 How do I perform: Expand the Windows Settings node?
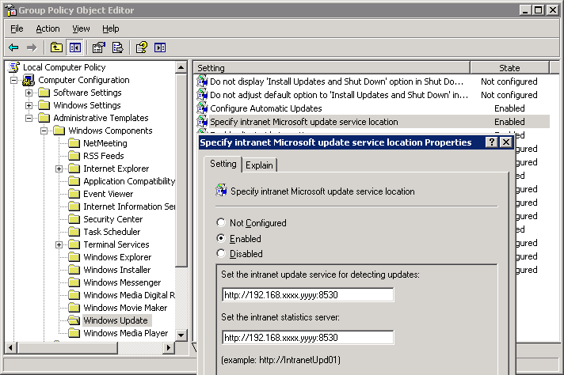[29, 105]
